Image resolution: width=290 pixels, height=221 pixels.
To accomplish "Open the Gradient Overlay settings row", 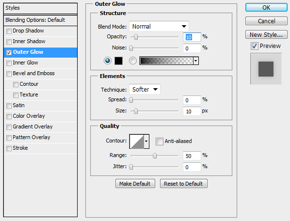I will coord(40,127).
